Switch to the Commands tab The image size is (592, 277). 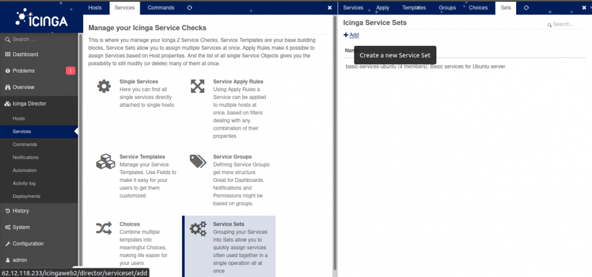pyautogui.click(x=161, y=8)
